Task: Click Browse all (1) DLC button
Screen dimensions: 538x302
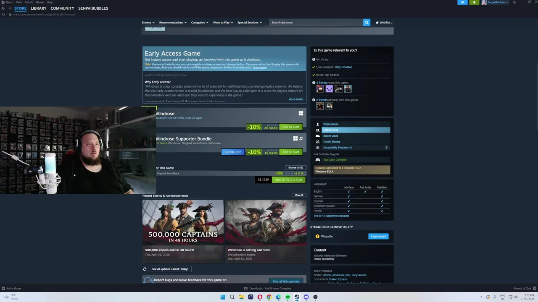Action: point(295,167)
